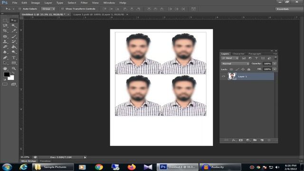Select the Lasso tool
Image resolution: width=304 pixels, height=171 pixels.
(5, 26)
